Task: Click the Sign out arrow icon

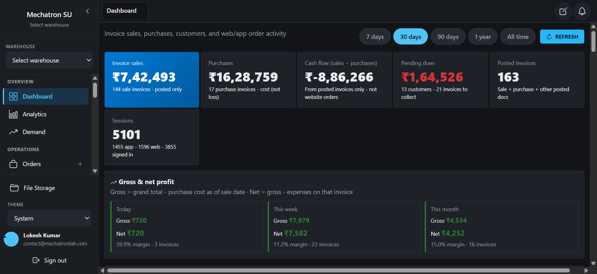Action: point(36,260)
